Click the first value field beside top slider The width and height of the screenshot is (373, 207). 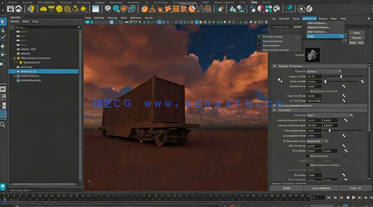point(314,77)
